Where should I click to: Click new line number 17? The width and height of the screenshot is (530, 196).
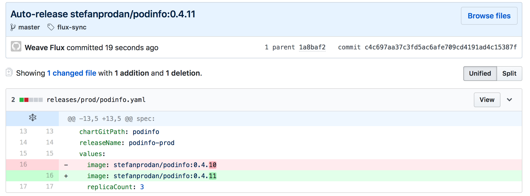50,187
